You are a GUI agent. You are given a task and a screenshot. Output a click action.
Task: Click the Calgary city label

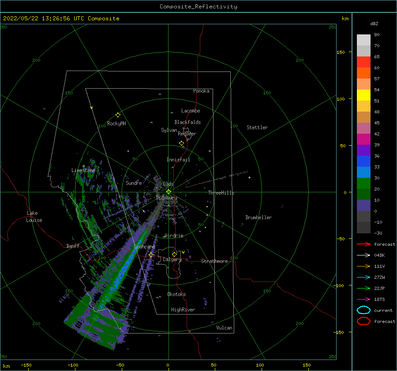tap(172, 259)
